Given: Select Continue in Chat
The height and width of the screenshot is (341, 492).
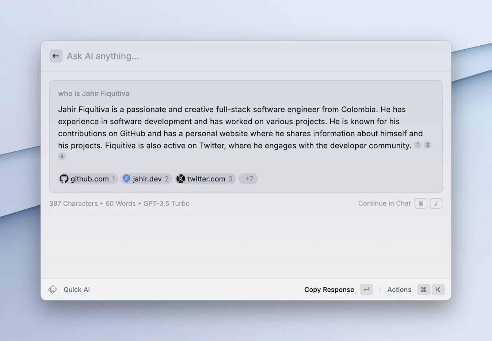Looking at the screenshot, I should tap(384, 203).
